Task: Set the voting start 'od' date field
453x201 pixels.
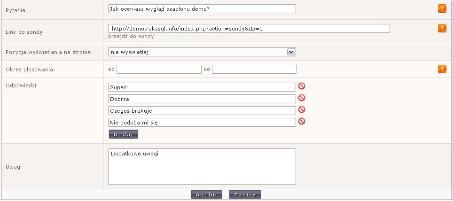Action: click(159, 70)
